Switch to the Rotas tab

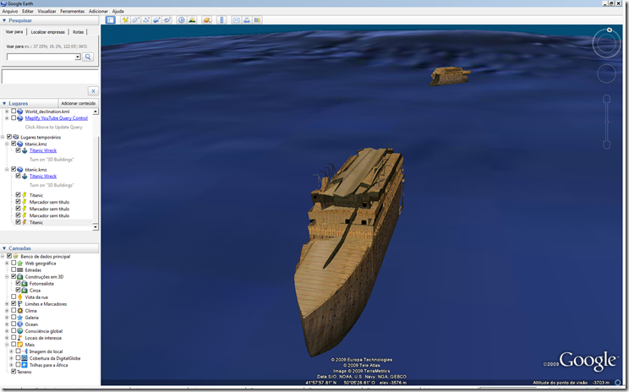(79, 32)
